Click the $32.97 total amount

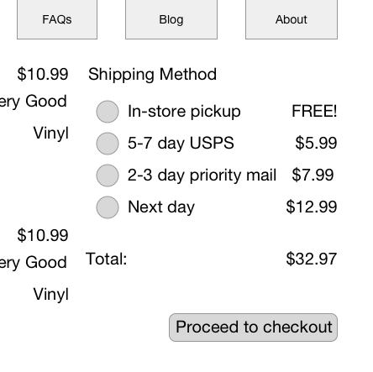(312, 259)
